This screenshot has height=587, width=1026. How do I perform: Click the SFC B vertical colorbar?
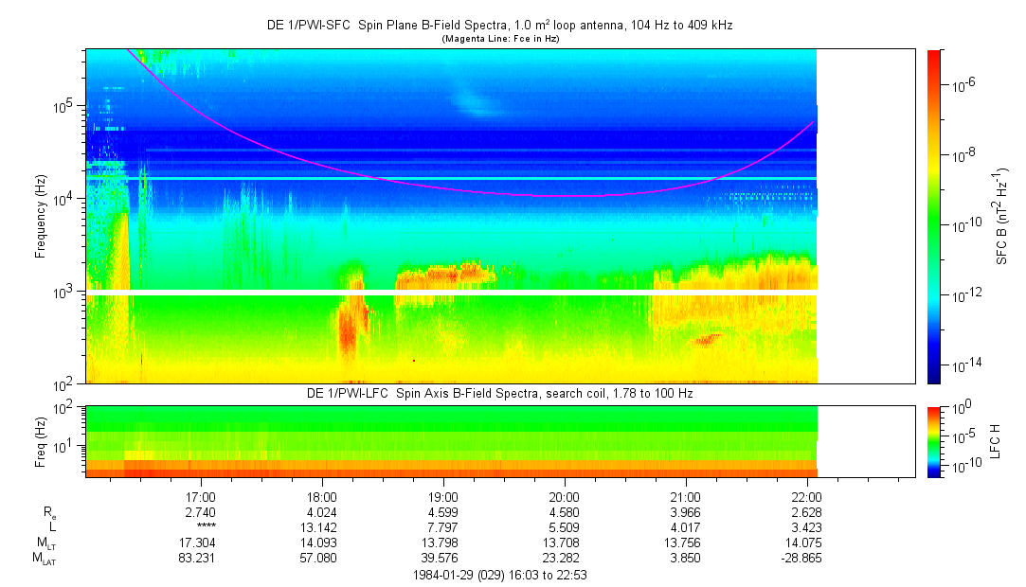pyautogui.click(x=933, y=216)
